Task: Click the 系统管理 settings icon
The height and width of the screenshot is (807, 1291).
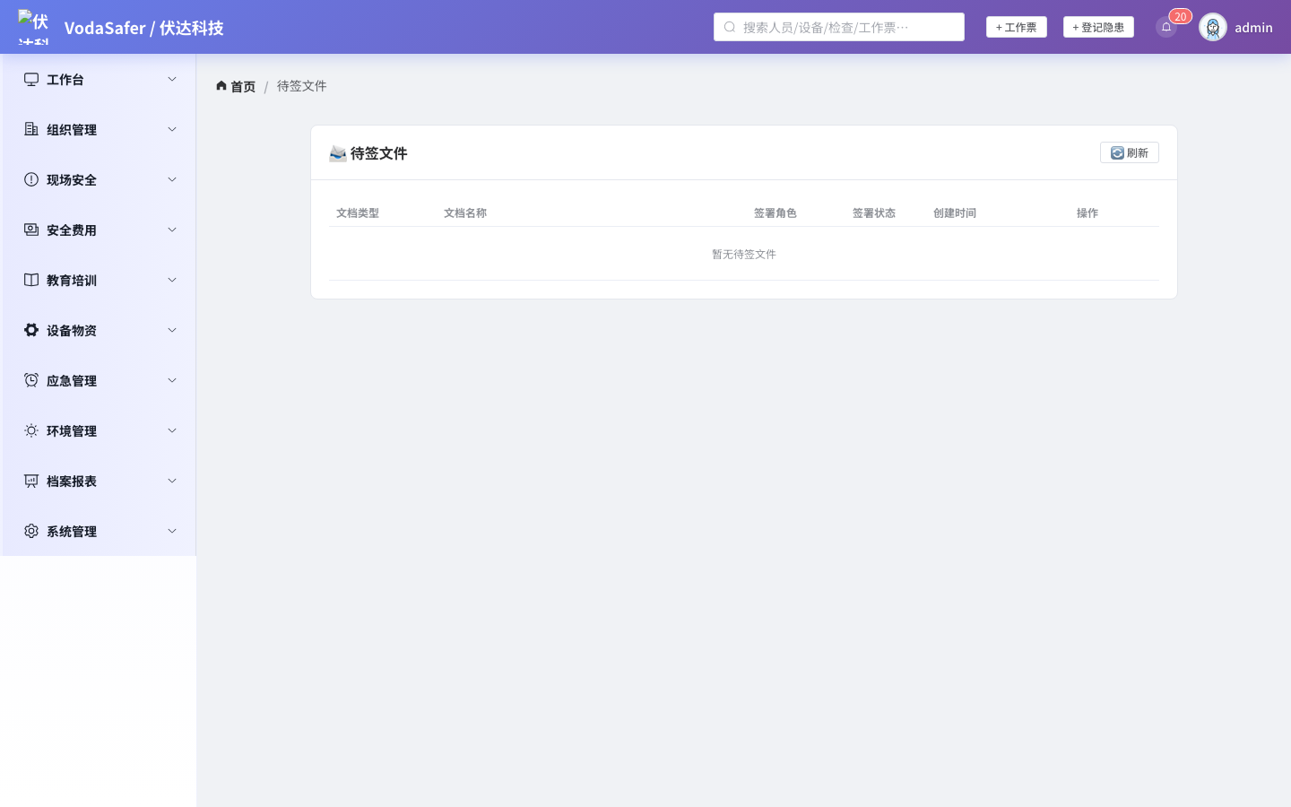Action: 31,531
